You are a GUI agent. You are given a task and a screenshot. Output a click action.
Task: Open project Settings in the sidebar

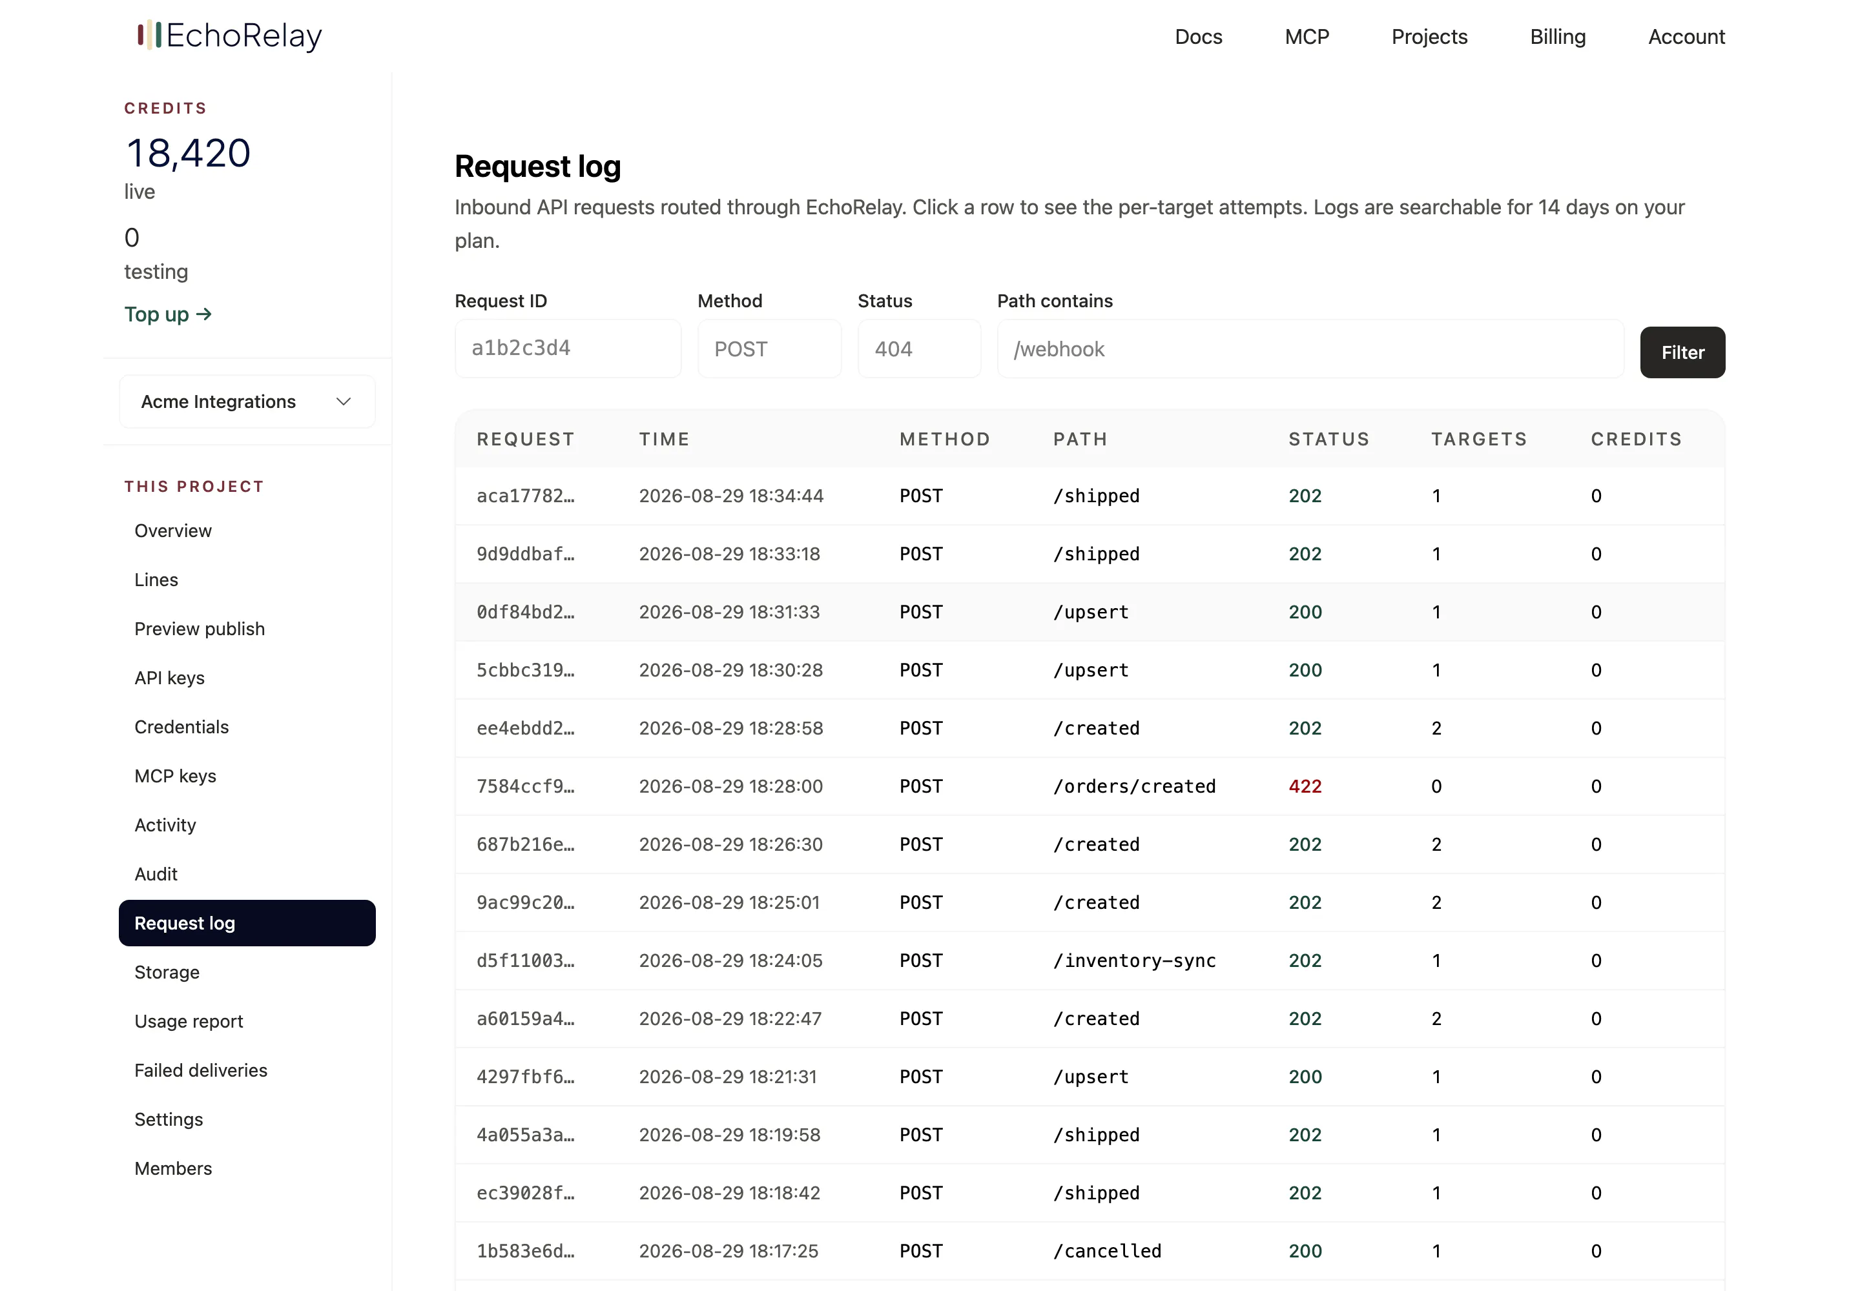247,1119
